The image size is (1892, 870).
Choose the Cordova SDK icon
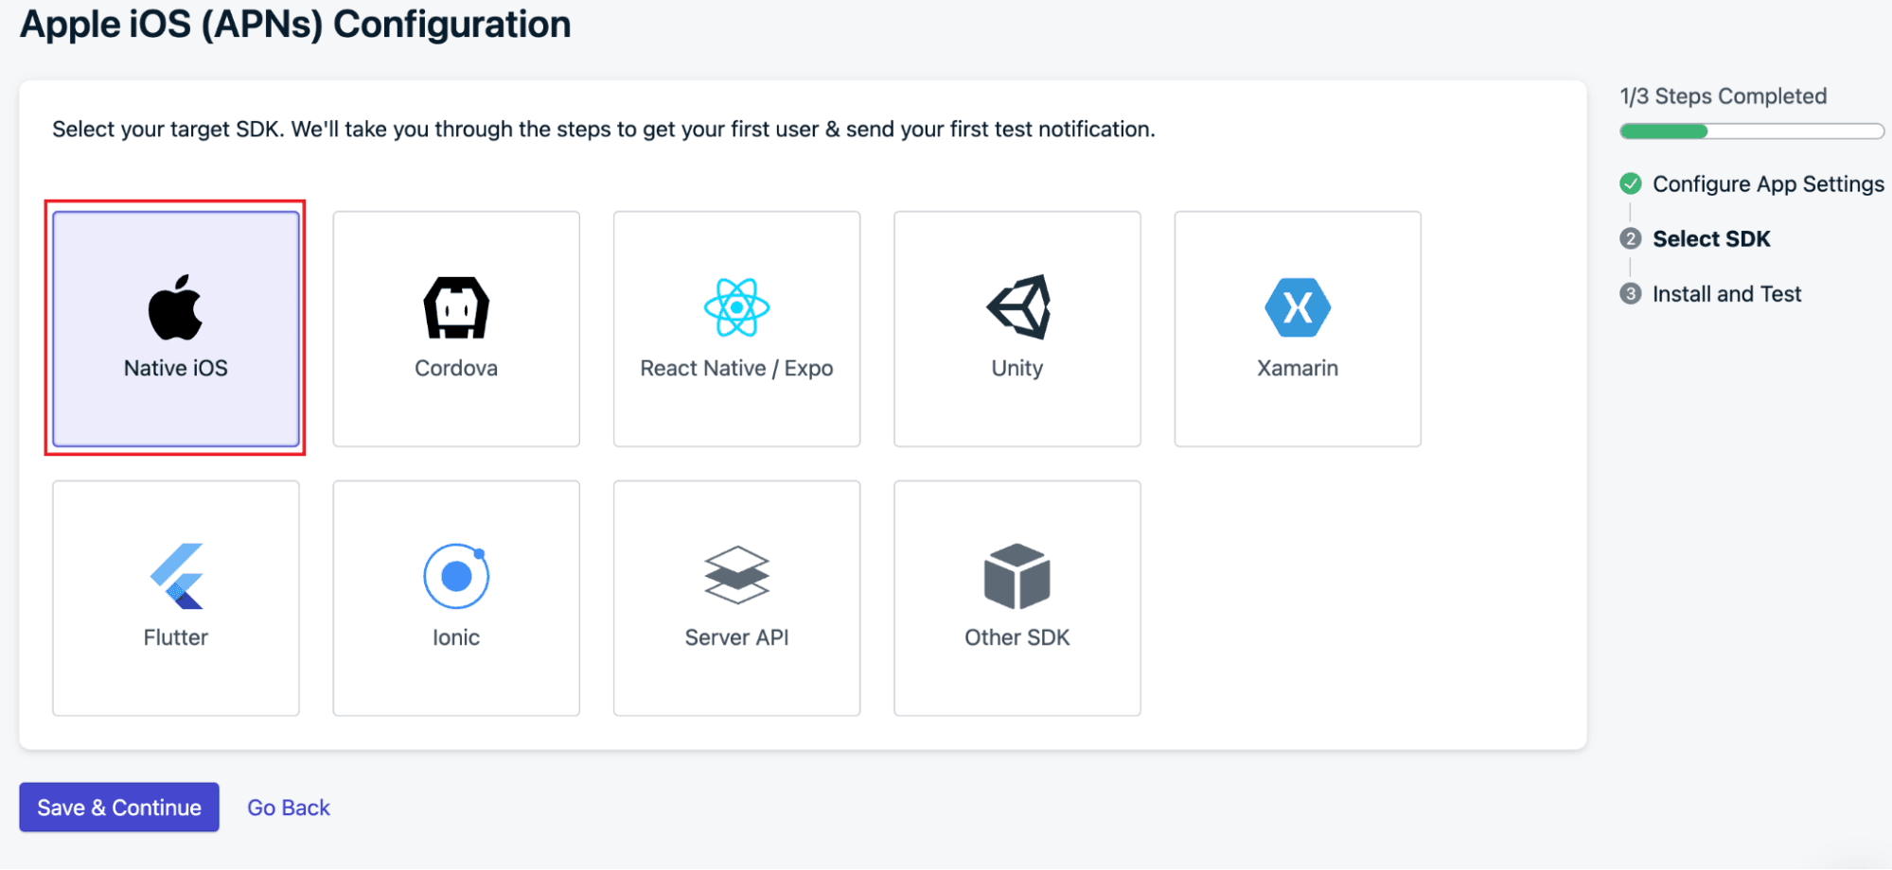click(456, 307)
